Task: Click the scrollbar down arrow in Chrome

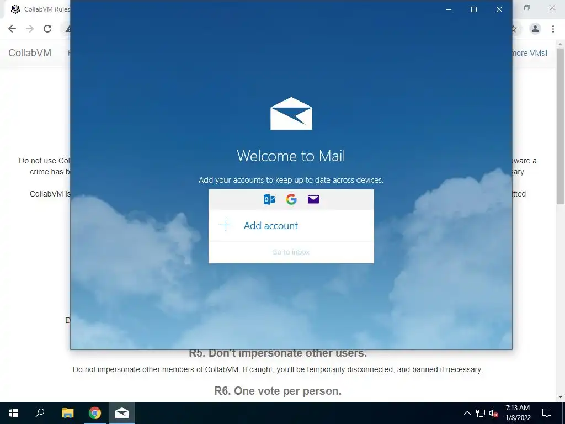Action: pos(560,397)
